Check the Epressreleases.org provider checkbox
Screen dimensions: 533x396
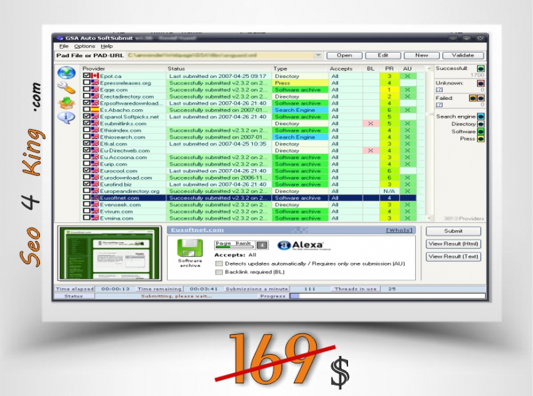coord(86,82)
